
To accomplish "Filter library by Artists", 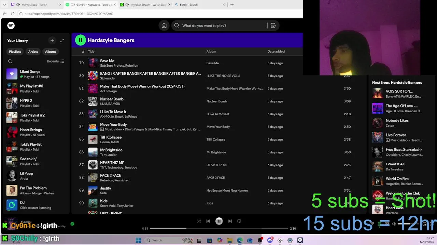I will pos(33,52).
